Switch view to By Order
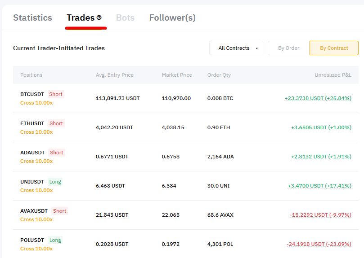364x258 pixels. pyautogui.click(x=288, y=48)
